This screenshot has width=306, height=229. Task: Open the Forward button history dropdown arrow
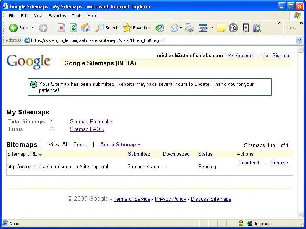point(52,28)
